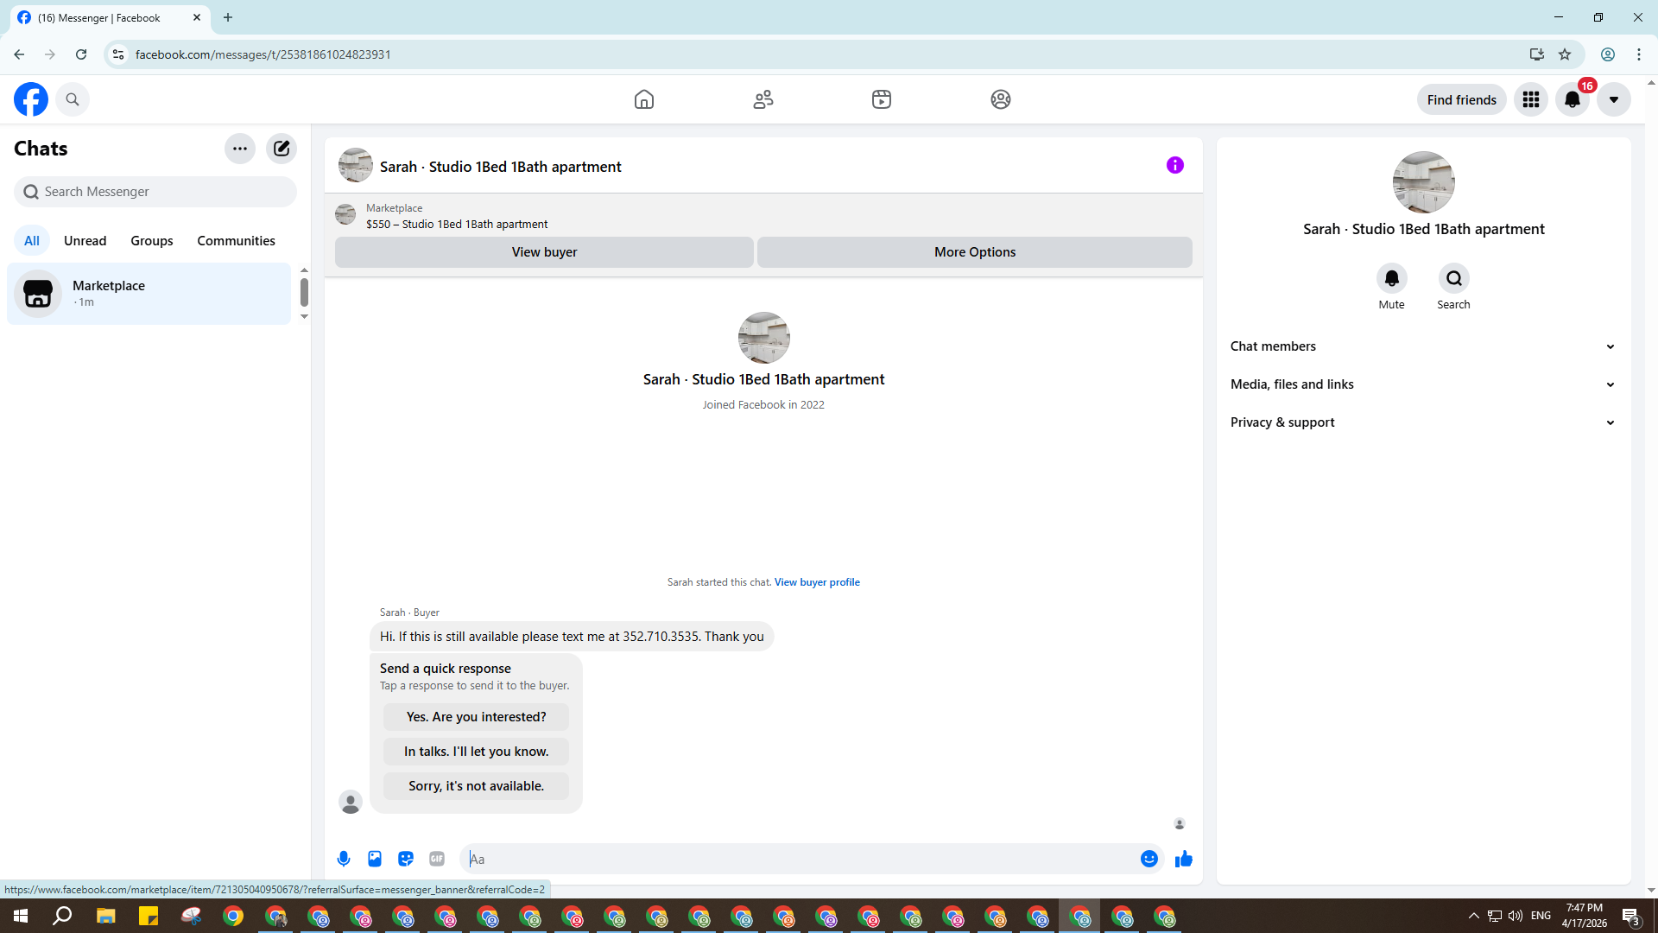Mute this conversation
This screenshot has width=1658, height=933.
pos(1391,279)
